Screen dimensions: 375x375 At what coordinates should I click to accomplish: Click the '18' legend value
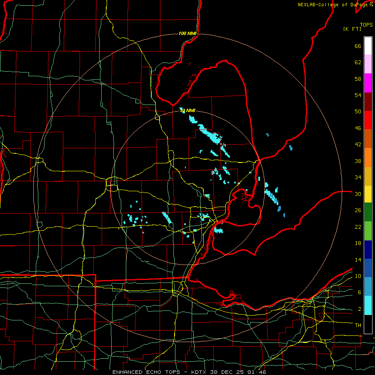tap(358, 243)
